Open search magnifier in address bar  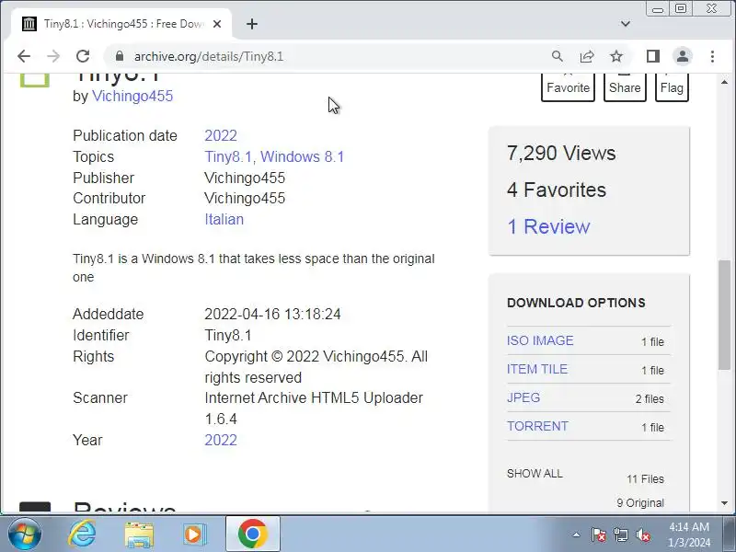pos(558,56)
